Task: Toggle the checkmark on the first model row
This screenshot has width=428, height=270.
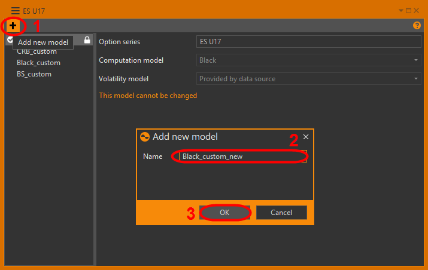Action: [x=10, y=40]
